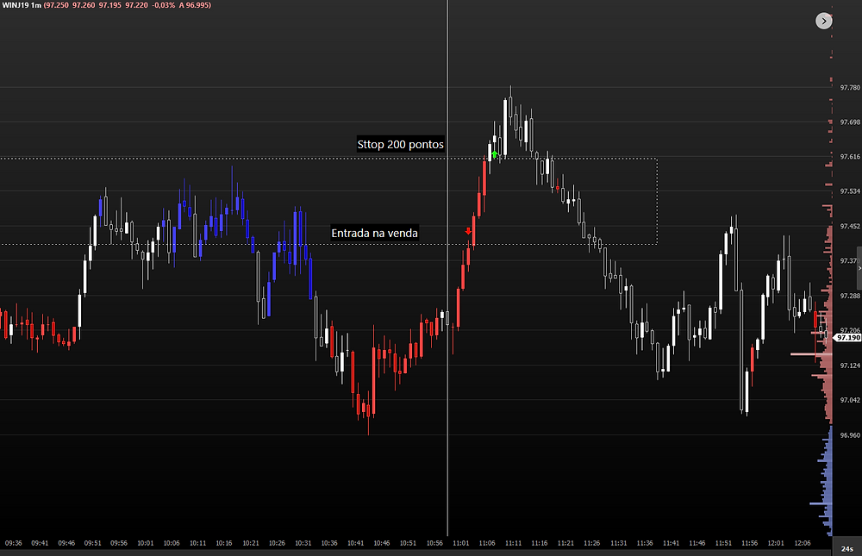Click the open value 97.250 in header
This screenshot has width=862, height=556.
[x=57, y=5]
